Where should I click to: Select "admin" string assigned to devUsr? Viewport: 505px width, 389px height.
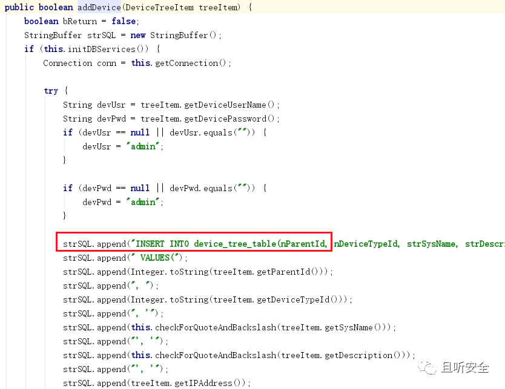[143, 146]
